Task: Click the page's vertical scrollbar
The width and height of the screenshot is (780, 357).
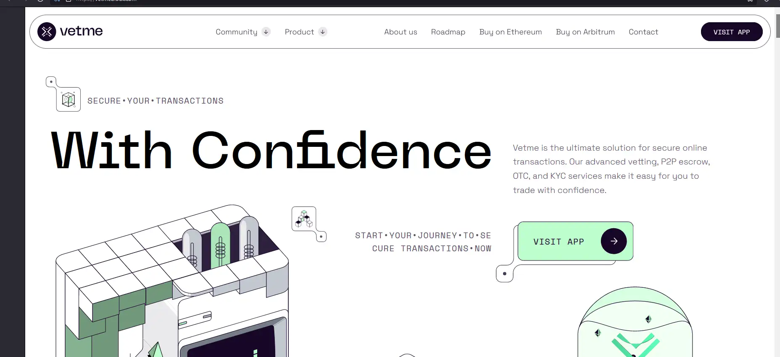Action: point(777,25)
